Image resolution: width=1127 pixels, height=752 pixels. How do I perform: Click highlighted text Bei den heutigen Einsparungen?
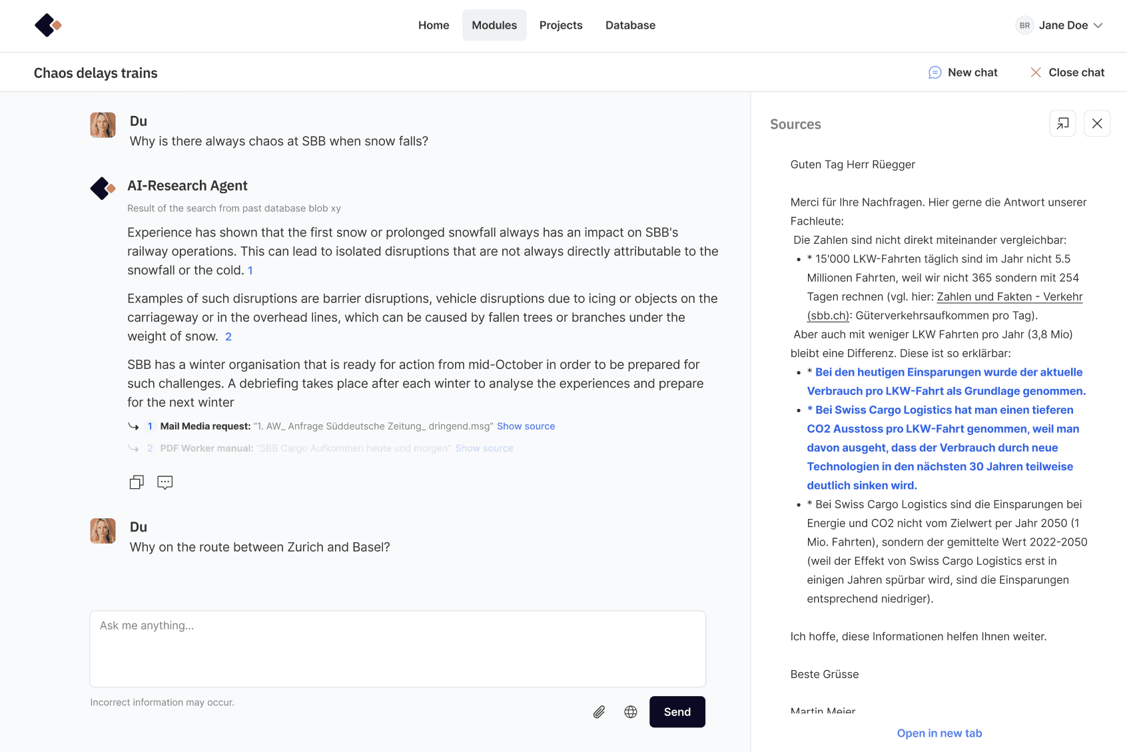(946, 382)
